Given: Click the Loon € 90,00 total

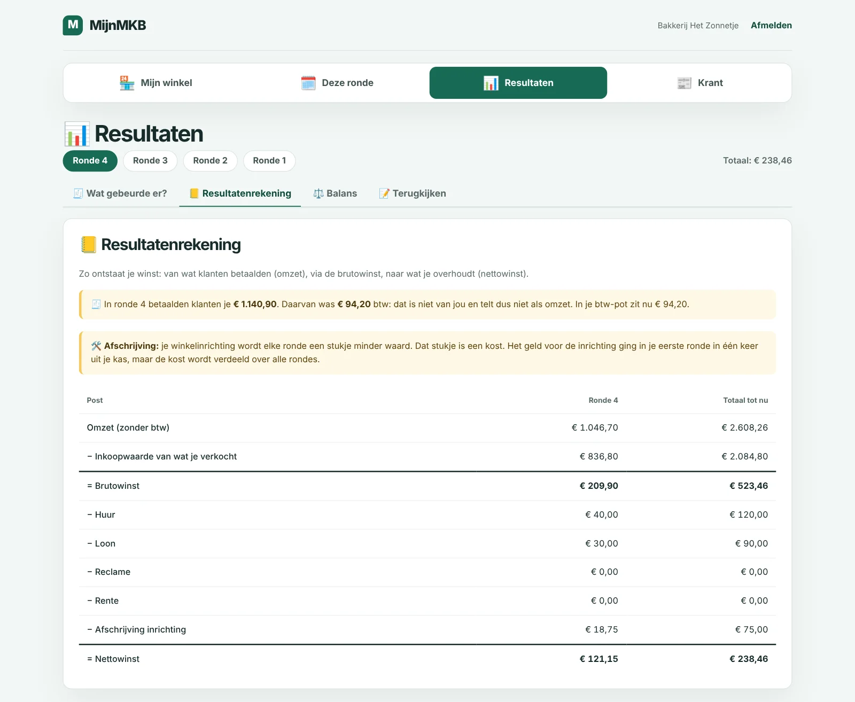Looking at the screenshot, I should 752,543.
